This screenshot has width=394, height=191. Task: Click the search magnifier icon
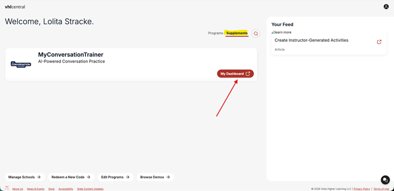[256, 33]
